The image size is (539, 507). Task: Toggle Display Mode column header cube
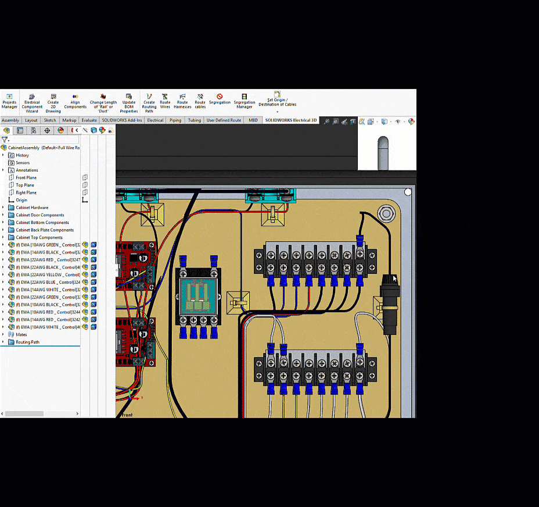coord(94,130)
